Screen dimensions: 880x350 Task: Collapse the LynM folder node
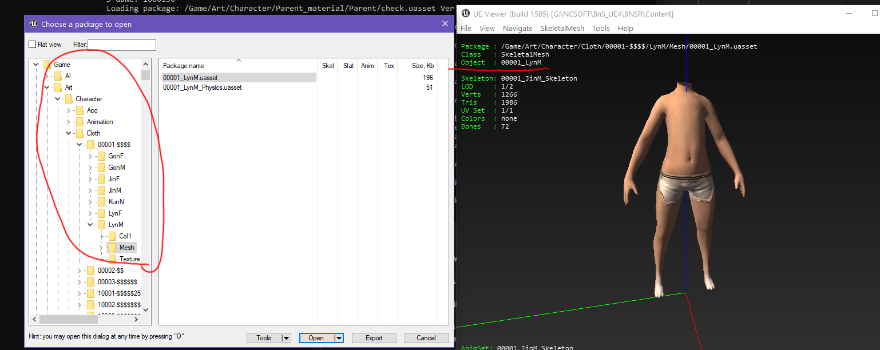coord(90,225)
